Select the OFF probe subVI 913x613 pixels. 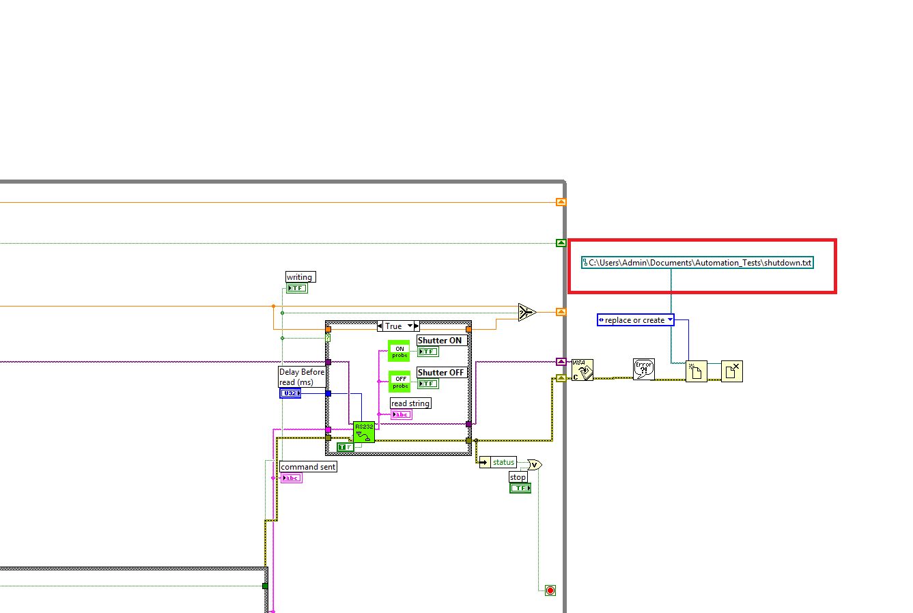point(399,382)
